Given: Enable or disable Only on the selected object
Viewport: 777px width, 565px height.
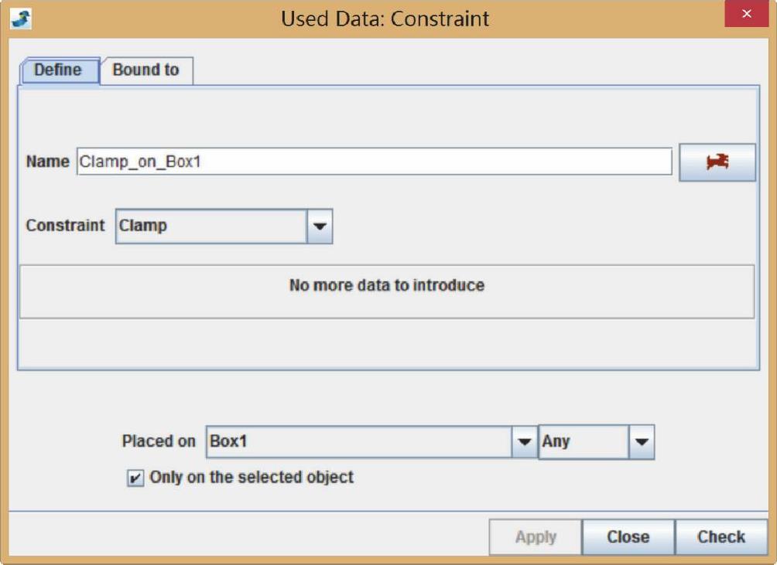Looking at the screenshot, I should [x=135, y=478].
